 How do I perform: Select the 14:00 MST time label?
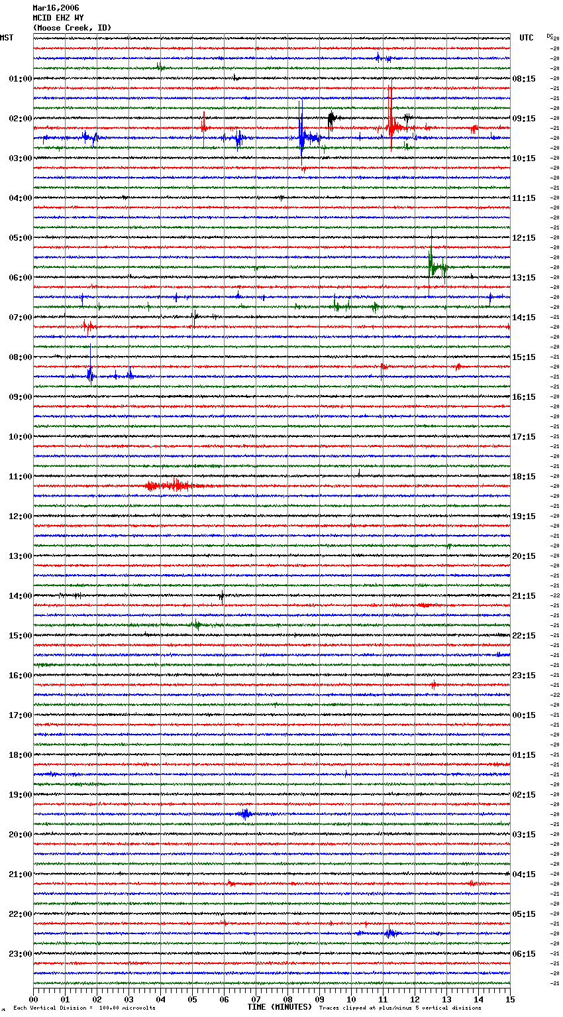20,596
